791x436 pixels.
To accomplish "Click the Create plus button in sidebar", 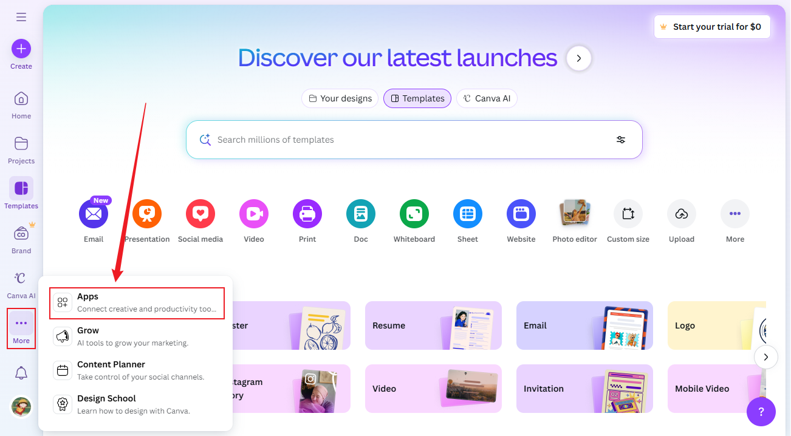I will click(x=21, y=47).
